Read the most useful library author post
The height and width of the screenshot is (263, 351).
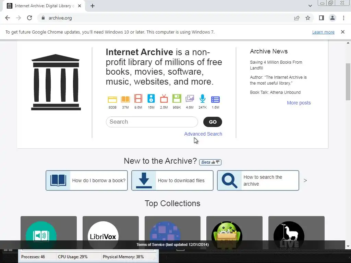click(278, 80)
